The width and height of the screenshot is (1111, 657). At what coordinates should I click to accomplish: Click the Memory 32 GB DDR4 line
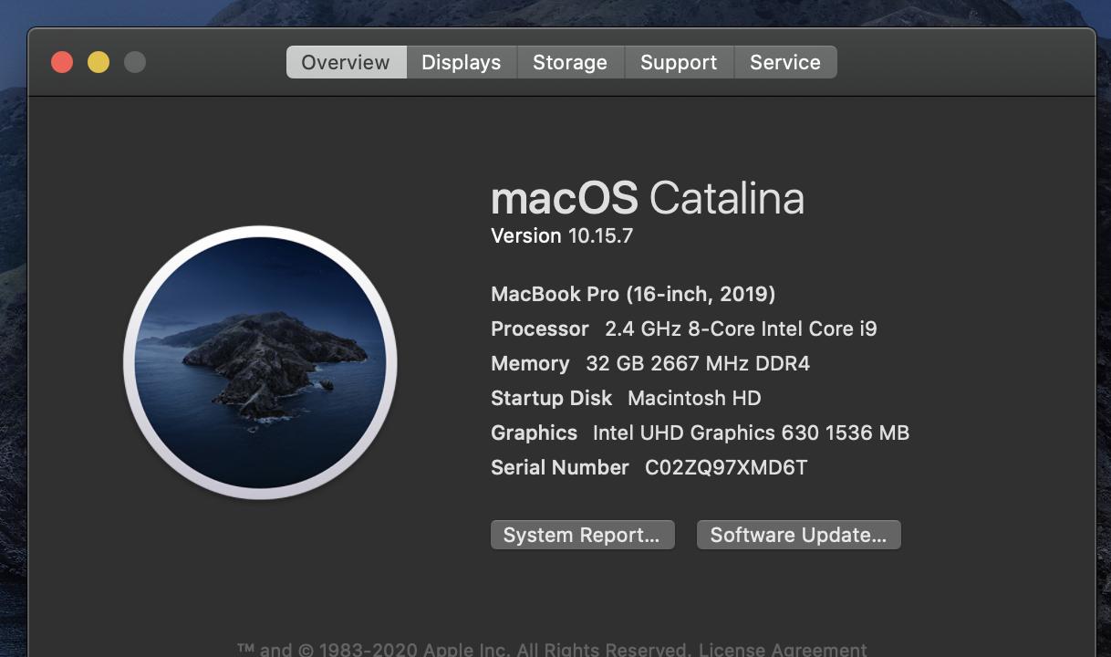[x=649, y=363]
